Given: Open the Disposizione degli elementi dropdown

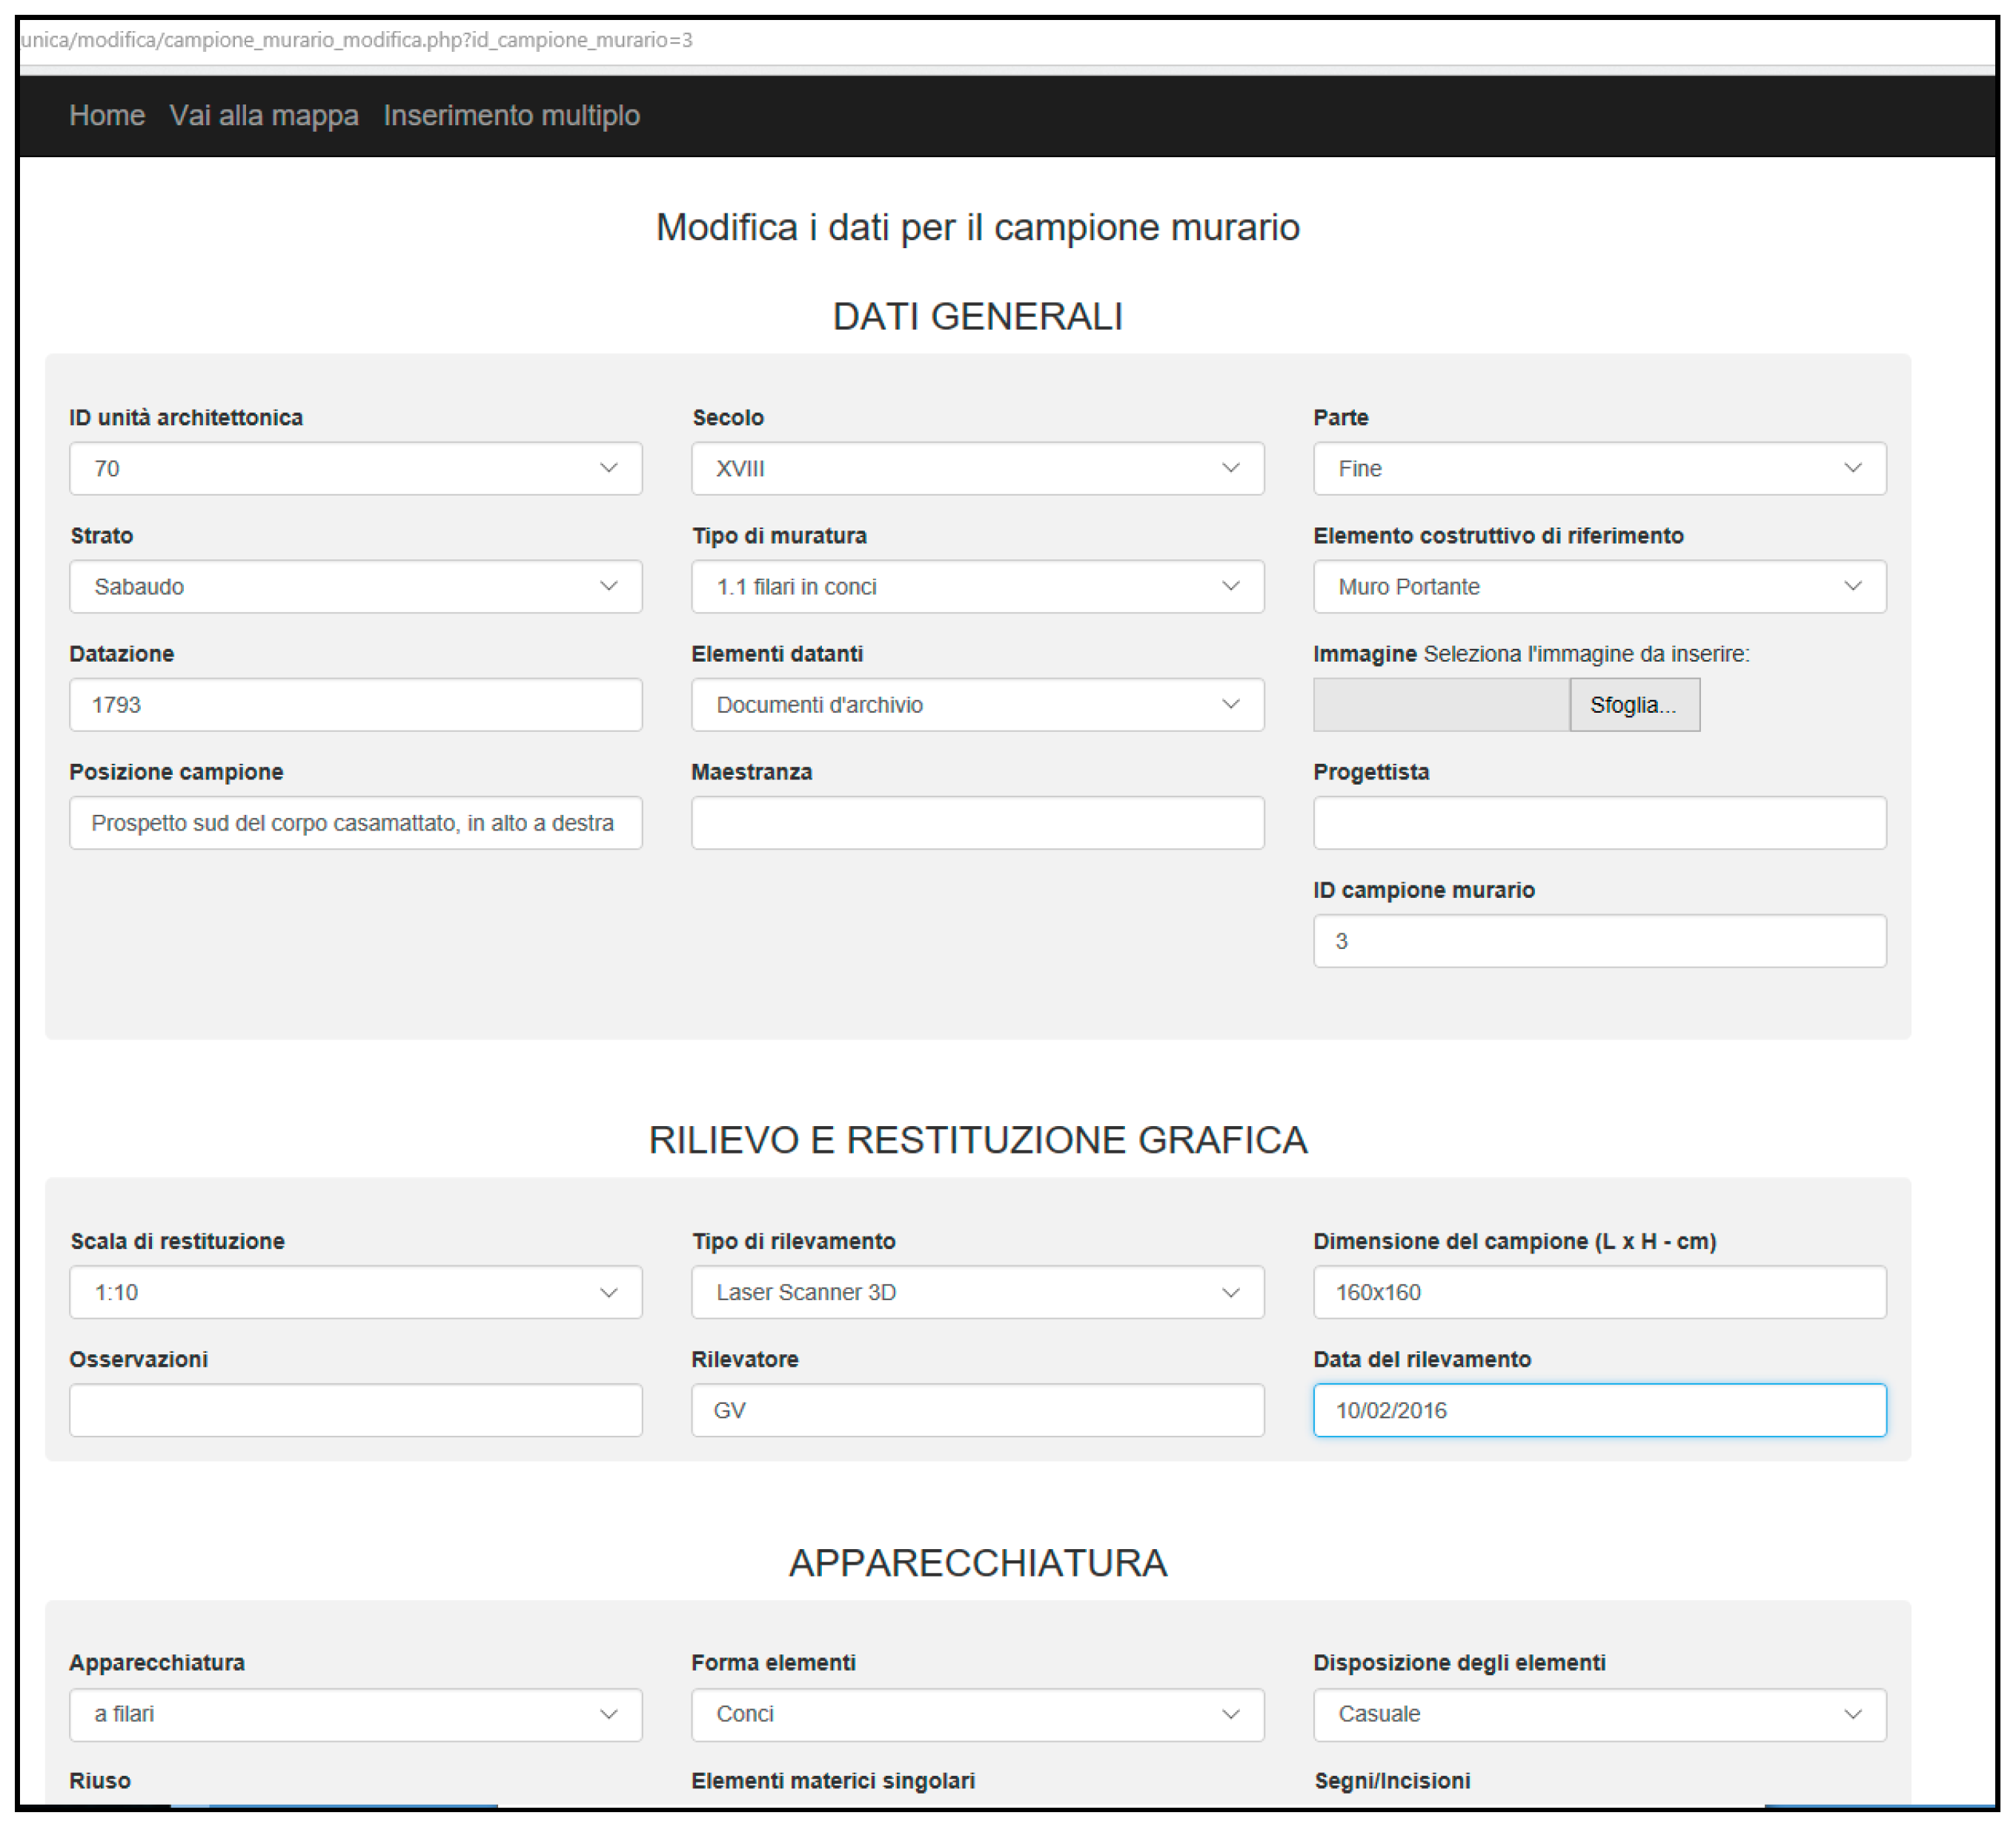Looking at the screenshot, I should click(1599, 1714).
